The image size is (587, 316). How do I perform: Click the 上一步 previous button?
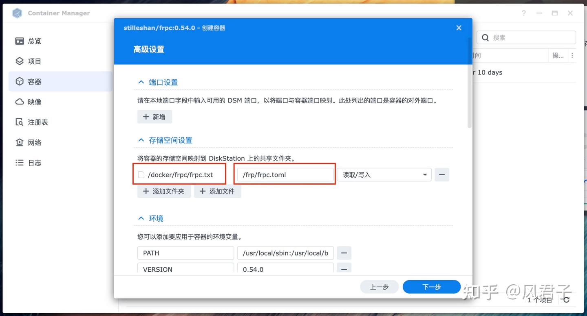click(379, 287)
